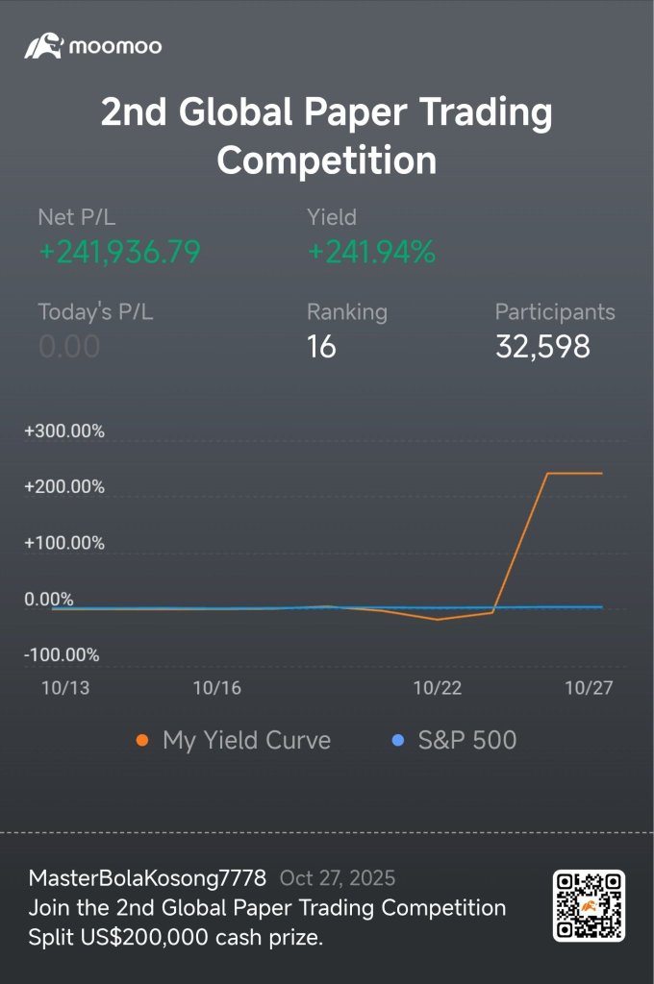Click the Ranking number 16

coord(321,346)
